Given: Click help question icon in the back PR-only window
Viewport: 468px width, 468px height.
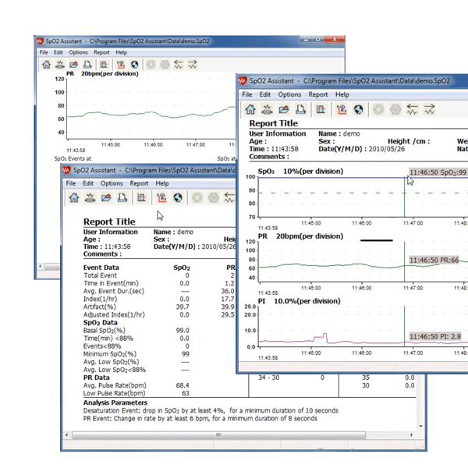Looking at the screenshot, I should click(119, 66).
